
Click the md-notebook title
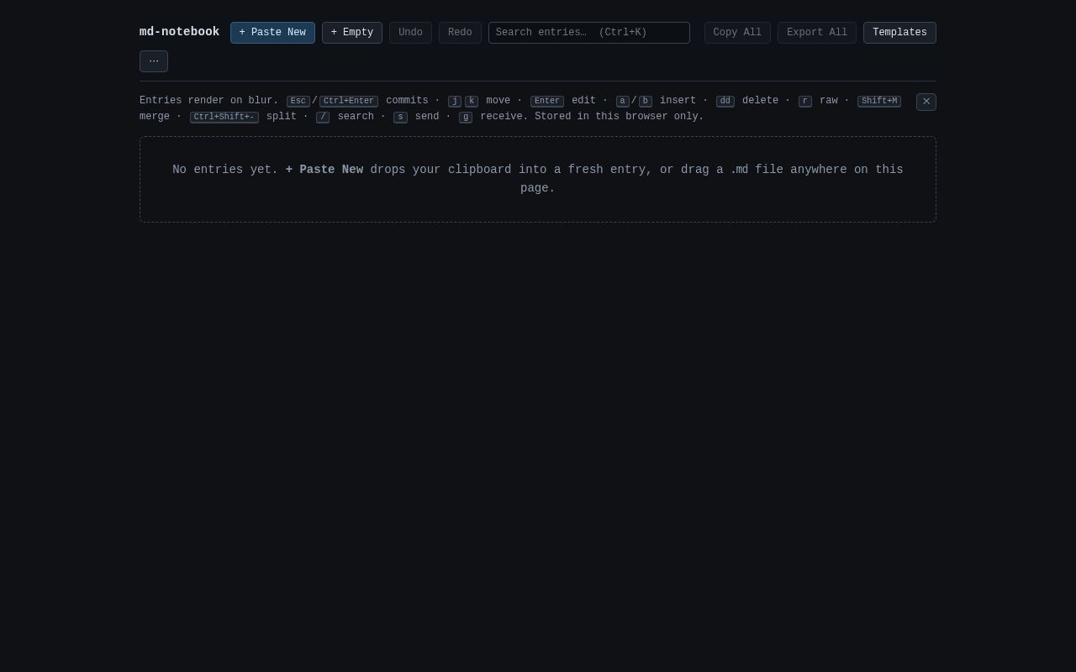click(179, 32)
